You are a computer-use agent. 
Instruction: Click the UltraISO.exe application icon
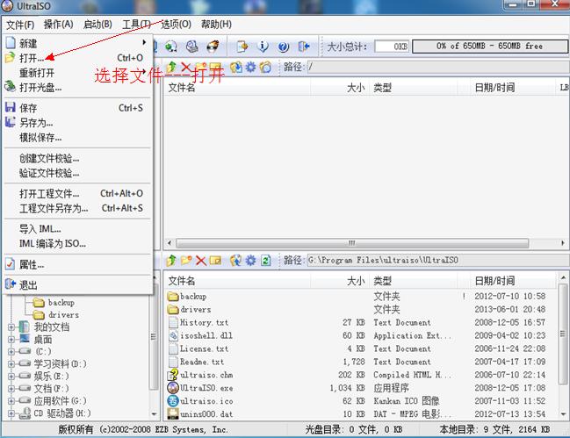(173, 387)
